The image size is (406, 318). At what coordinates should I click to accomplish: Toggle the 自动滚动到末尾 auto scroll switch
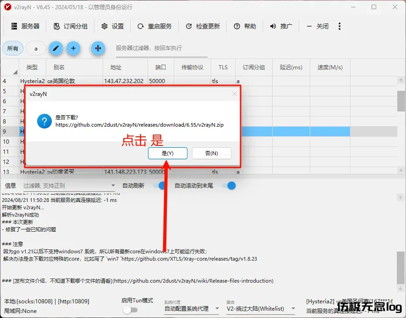229,185
